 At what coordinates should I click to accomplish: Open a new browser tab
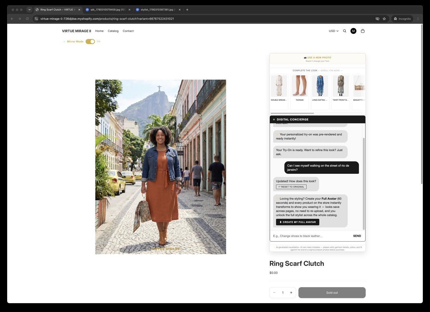click(x=187, y=9)
